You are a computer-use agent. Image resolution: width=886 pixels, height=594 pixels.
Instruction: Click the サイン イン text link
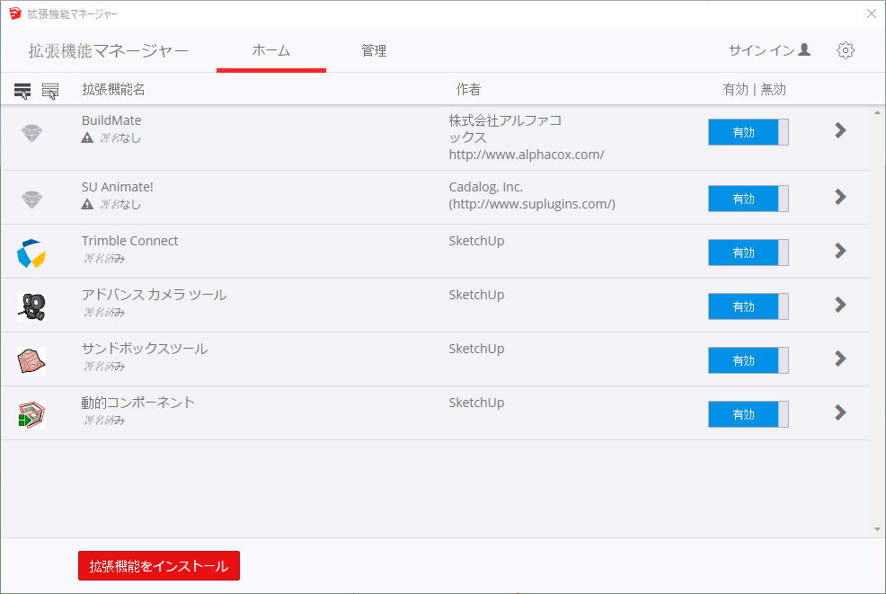[761, 50]
